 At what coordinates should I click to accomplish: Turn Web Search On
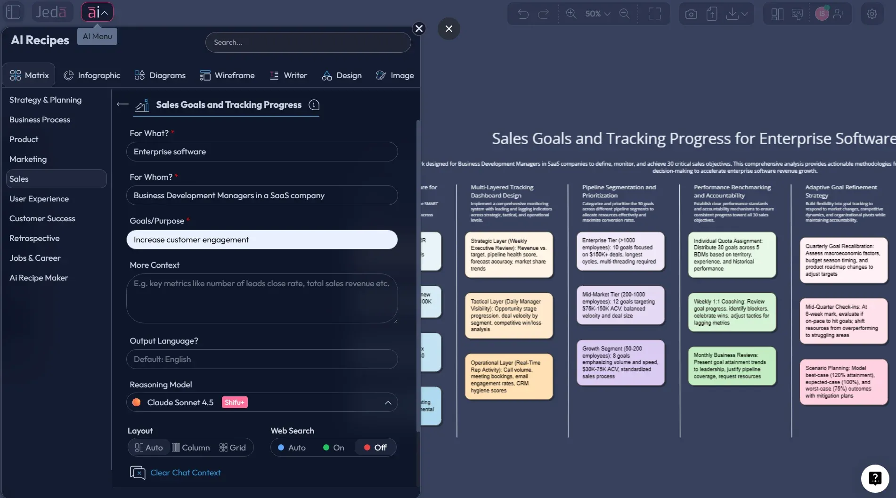click(333, 447)
